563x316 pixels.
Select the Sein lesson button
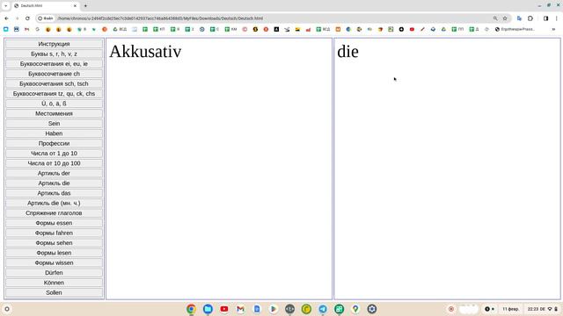pos(54,123)
